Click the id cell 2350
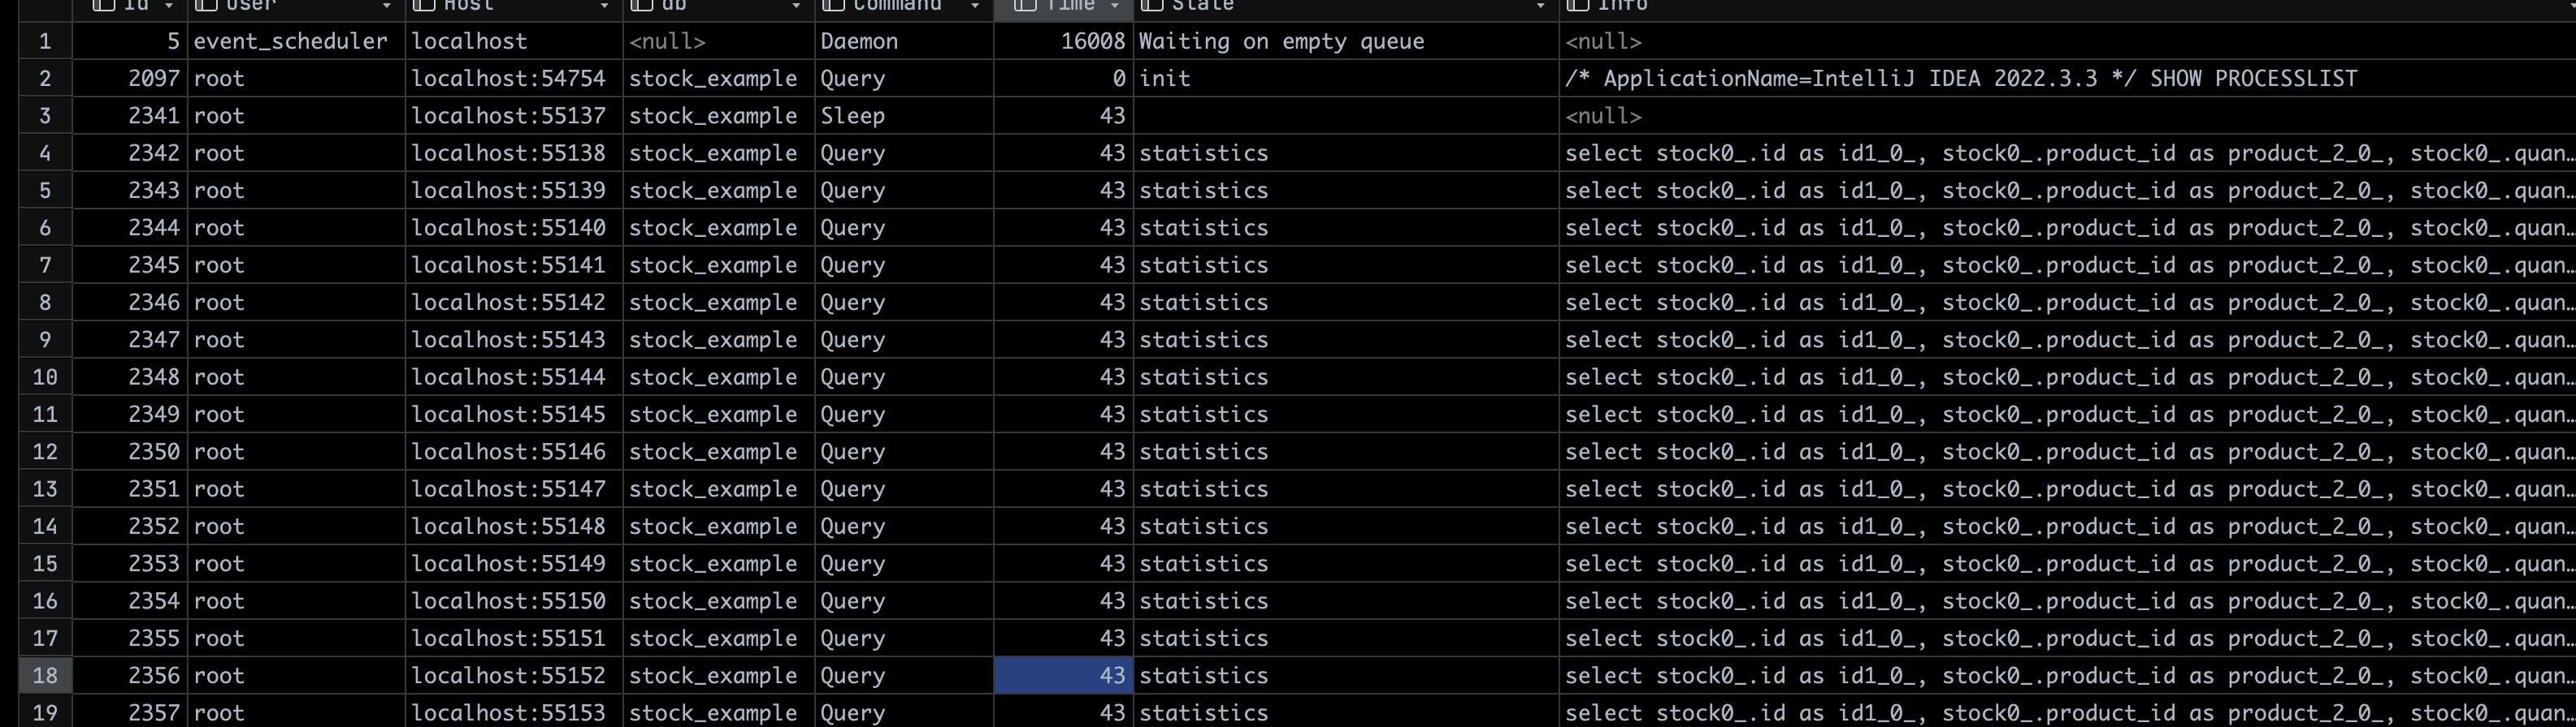Screen dimensions: 2576x727 pyautogui.click(x=130, y=451)
